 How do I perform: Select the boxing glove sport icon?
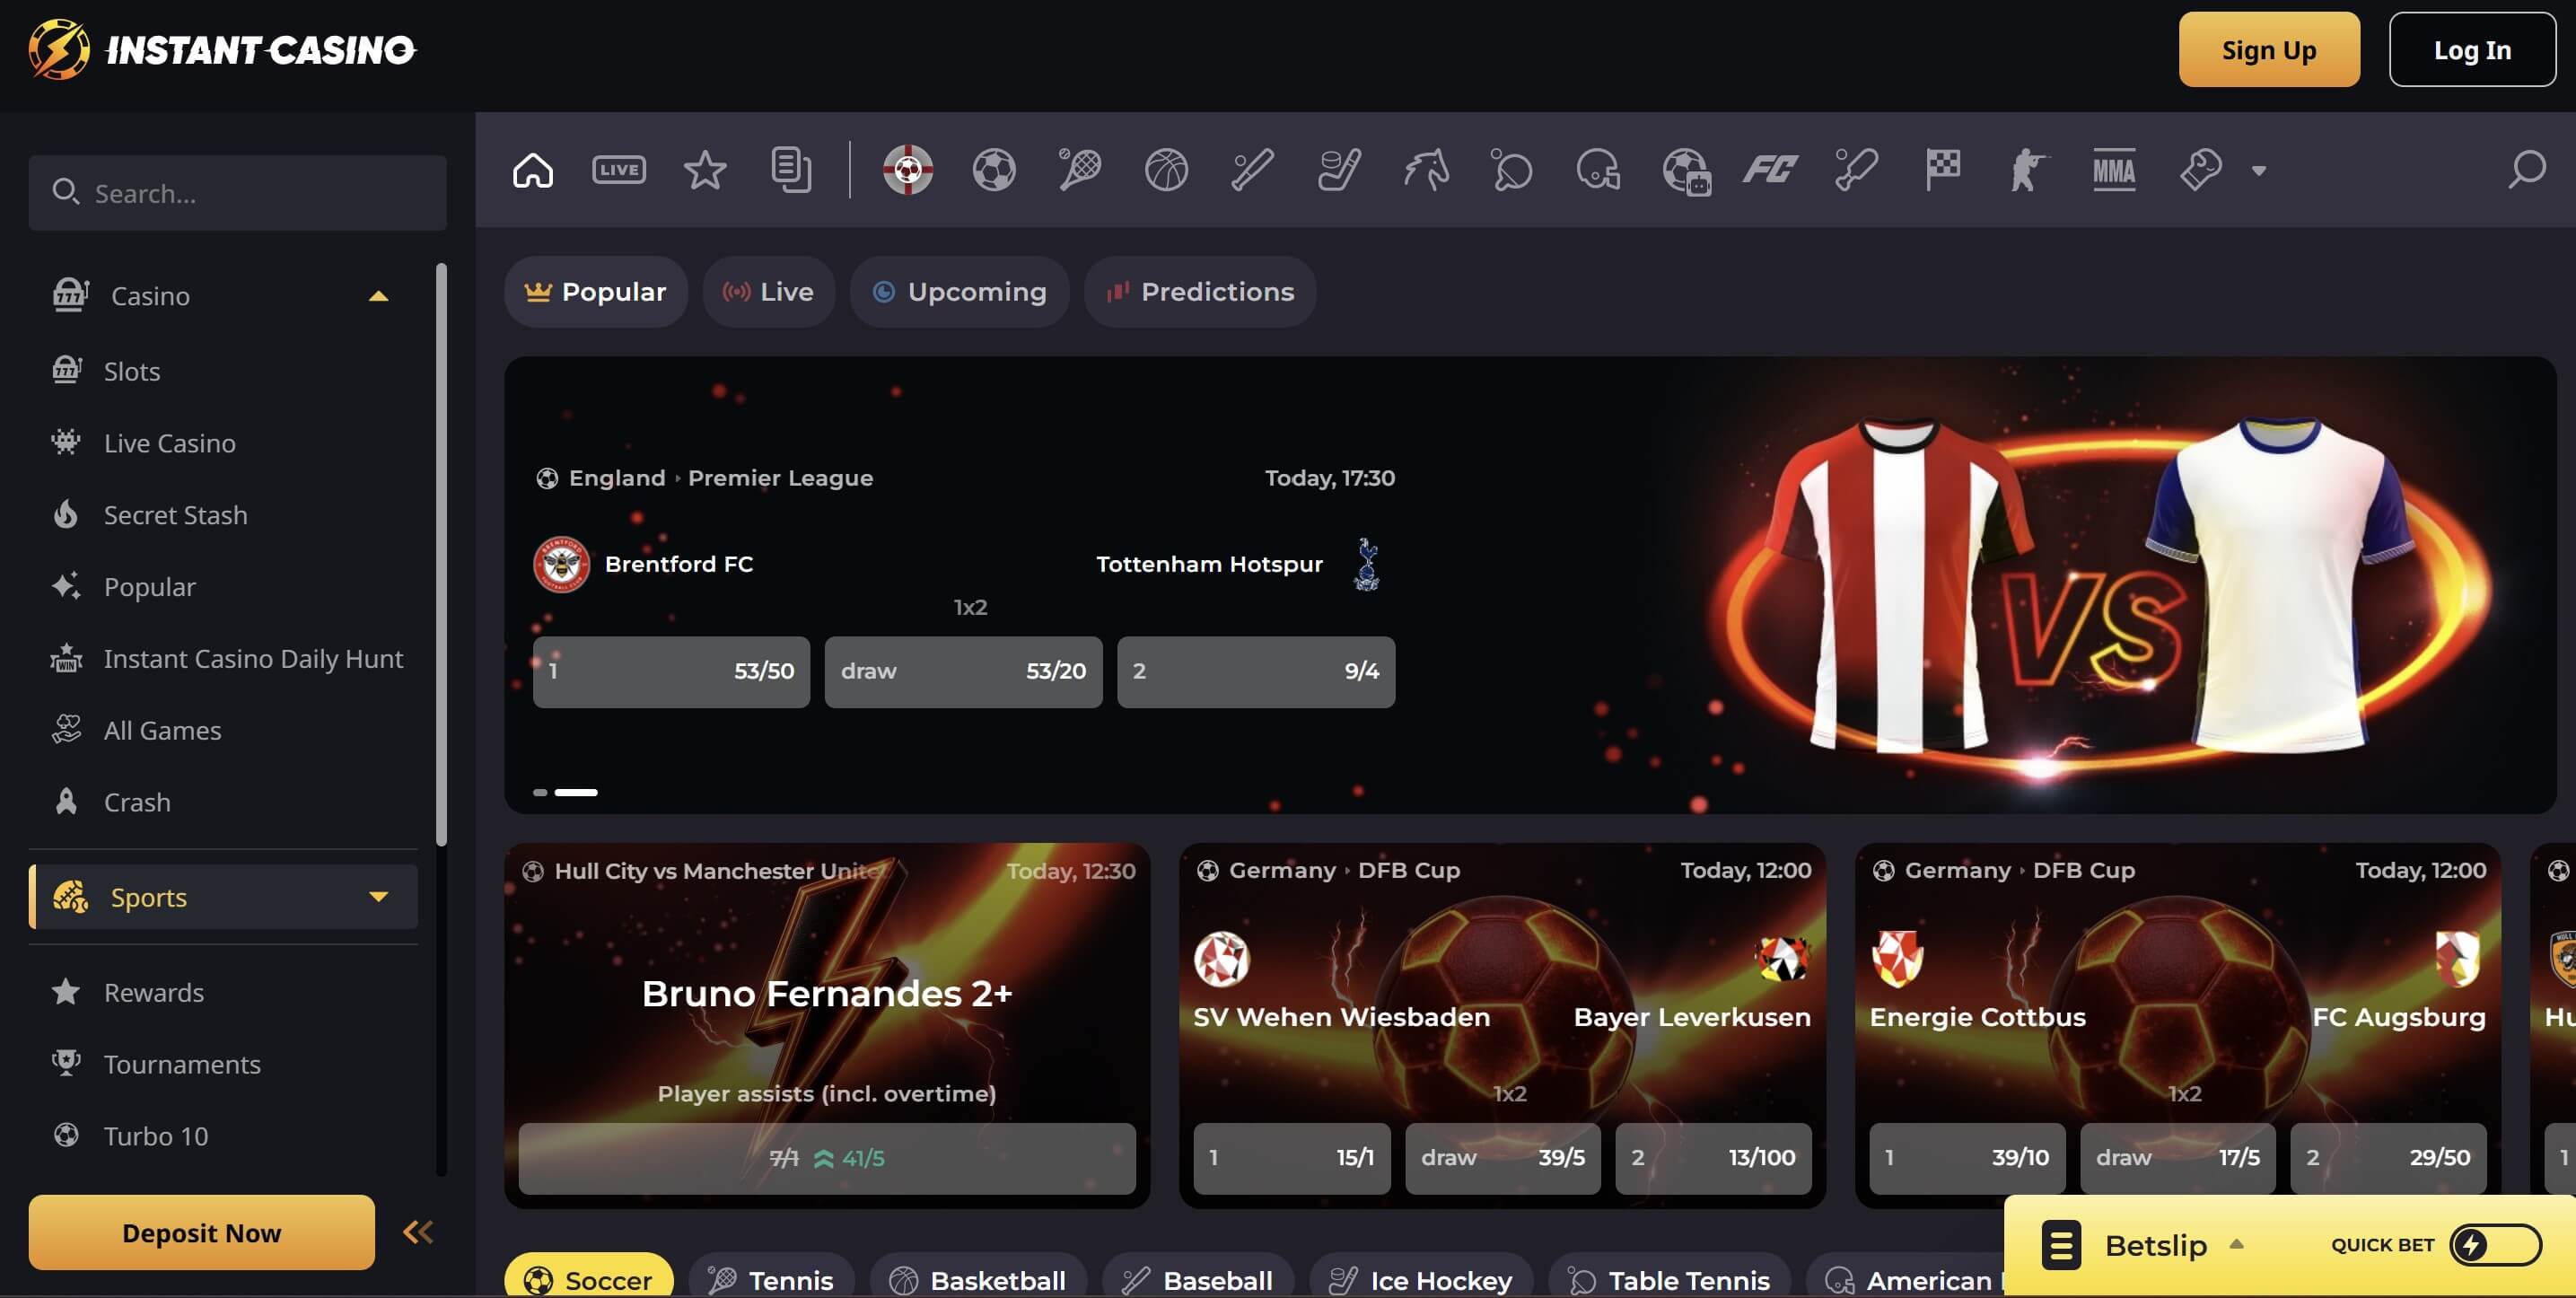point(2200,170)
